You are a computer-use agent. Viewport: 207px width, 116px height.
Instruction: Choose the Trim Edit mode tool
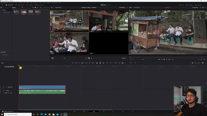pos(76,63)
